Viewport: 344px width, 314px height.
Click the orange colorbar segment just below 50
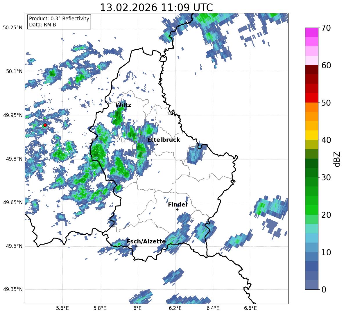311,107
